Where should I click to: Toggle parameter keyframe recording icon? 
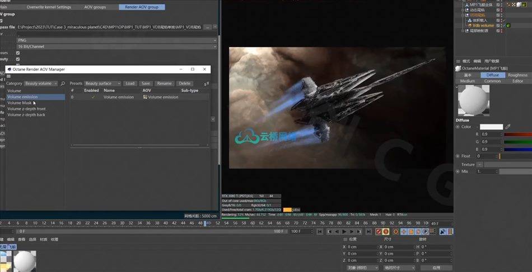coord(425,231)
